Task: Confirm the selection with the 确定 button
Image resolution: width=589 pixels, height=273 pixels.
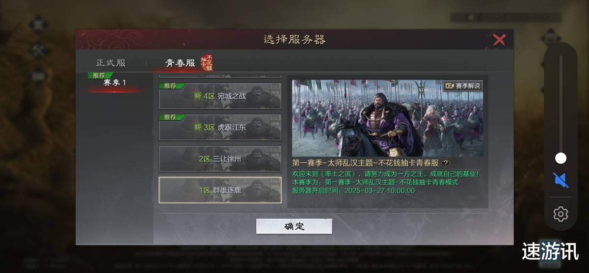Action: (x=294, y=226)
